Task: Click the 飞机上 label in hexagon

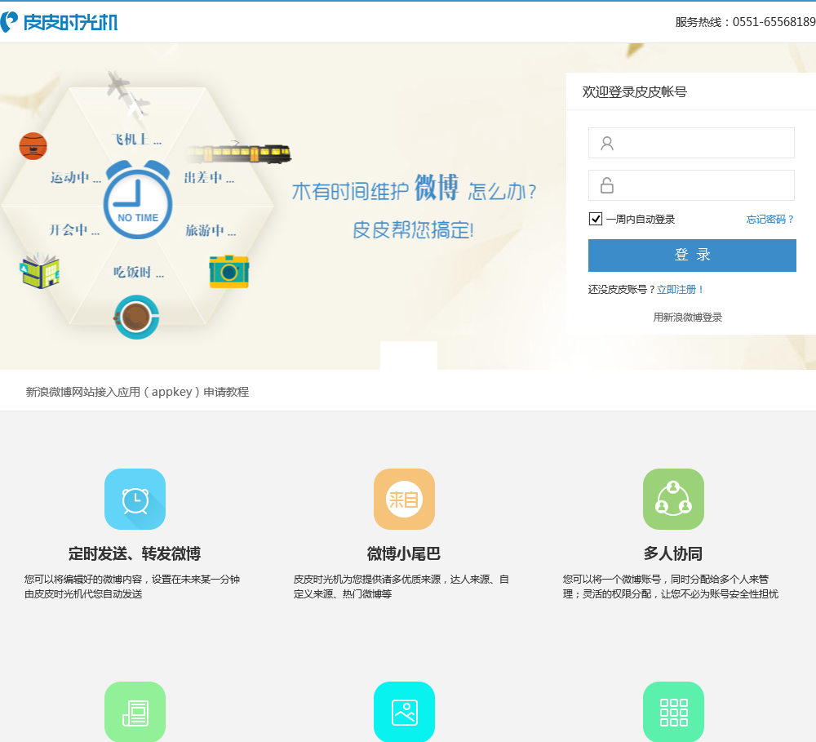Action: [x=136, y=140]
